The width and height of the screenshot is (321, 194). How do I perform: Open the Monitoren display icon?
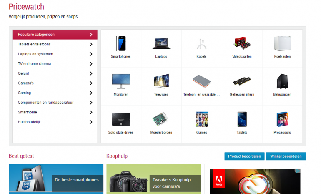pos(121,81)
